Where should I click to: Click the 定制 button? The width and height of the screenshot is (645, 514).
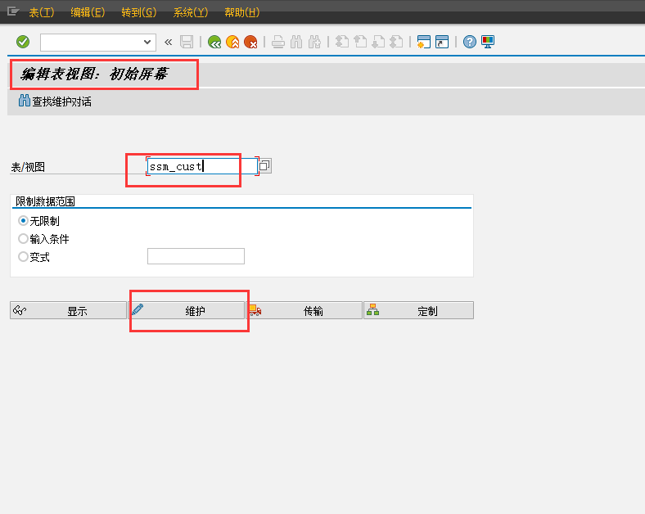point(419,310)
